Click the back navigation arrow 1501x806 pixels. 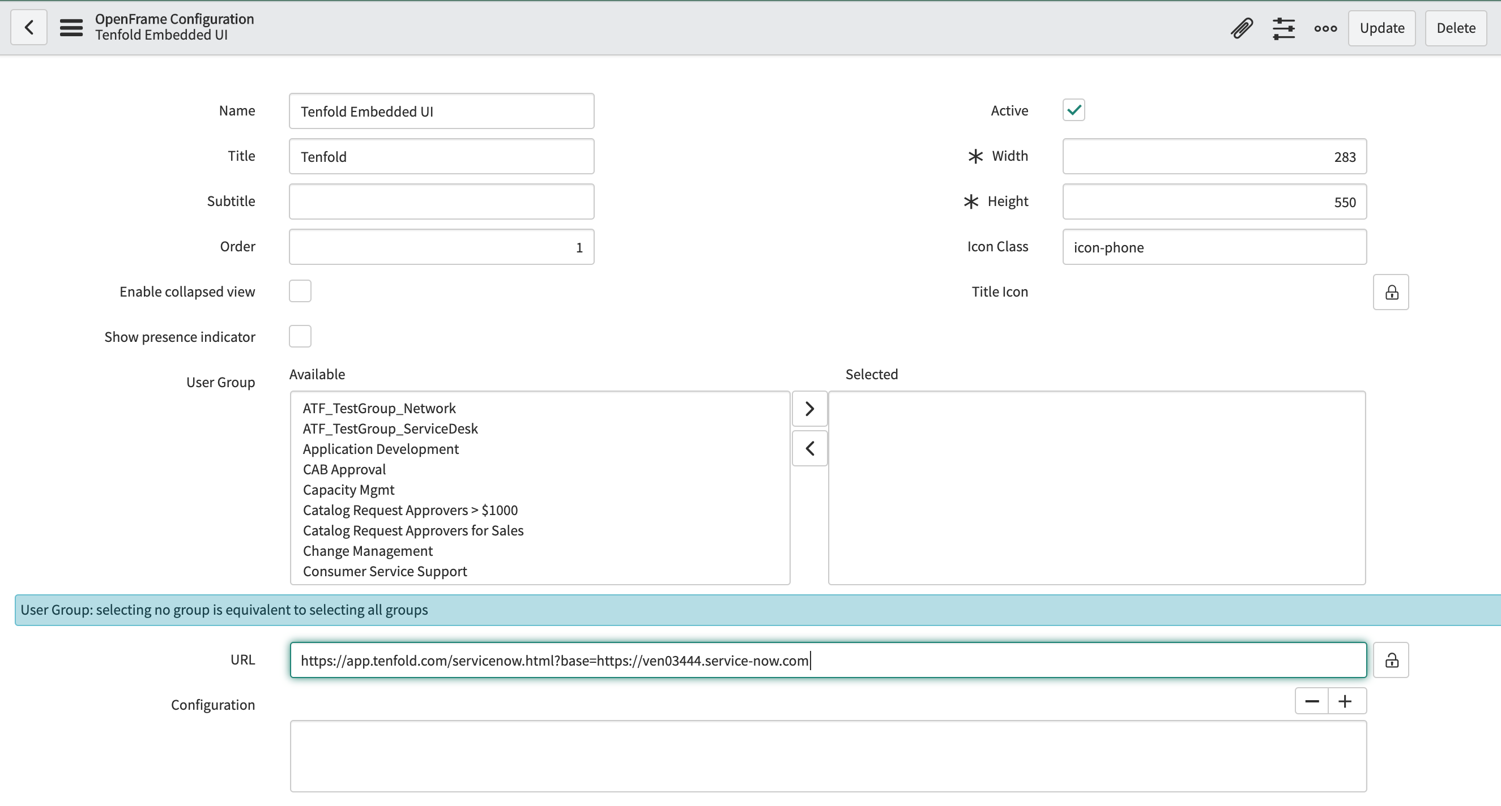(28, 27)
